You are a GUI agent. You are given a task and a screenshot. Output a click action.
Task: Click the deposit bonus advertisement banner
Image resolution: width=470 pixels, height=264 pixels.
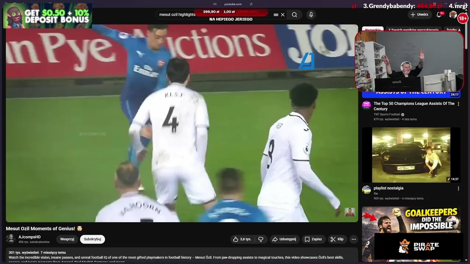click(x=48, y=16)
